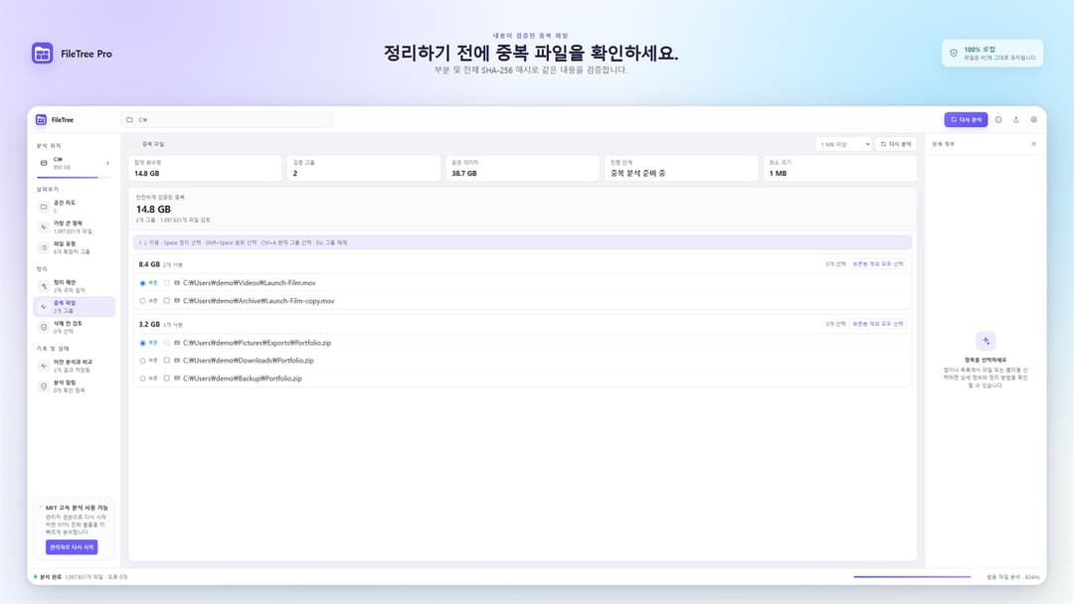Check the box for Downloads\Portfolio.zip
Viewport: 1074px width, 604px height.
[166, 361]
